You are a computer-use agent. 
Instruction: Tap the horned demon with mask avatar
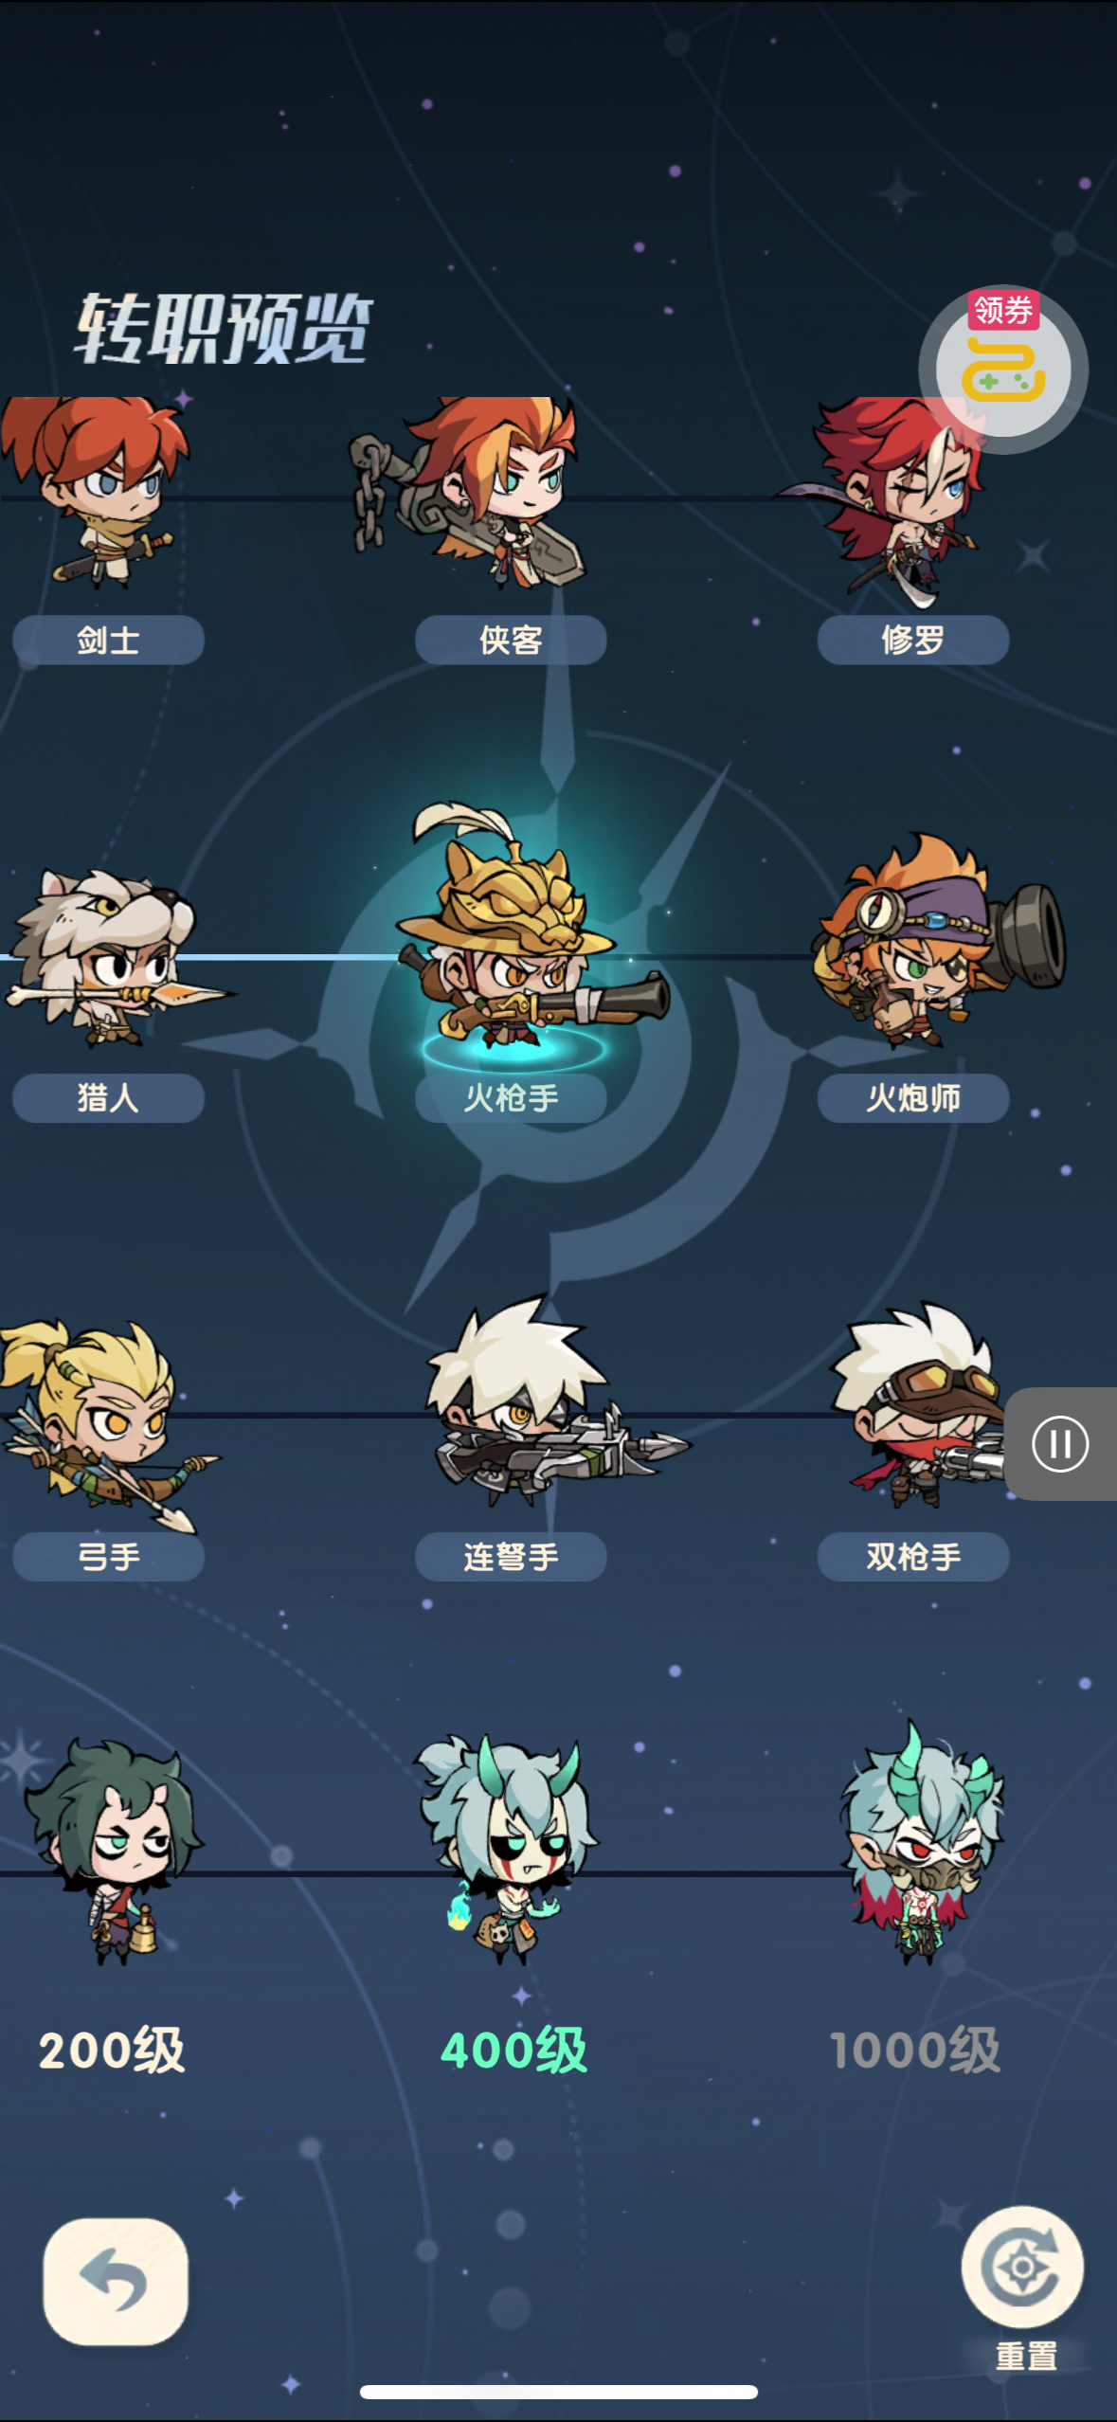point(919,1843)
